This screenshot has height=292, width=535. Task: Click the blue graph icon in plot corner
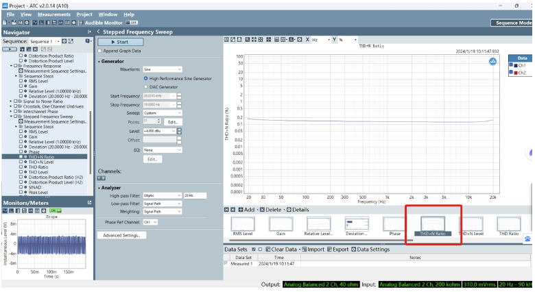pyautogui.click(x=492, y=62)
